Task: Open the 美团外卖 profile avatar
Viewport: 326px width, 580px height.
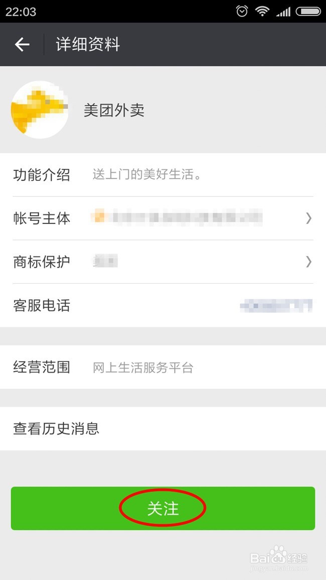Action: [40, 109]
